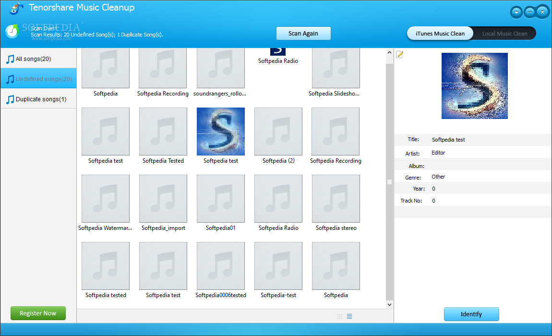Minimize the Music Cleanup window
Screen dimensions: 552x336
529,12
